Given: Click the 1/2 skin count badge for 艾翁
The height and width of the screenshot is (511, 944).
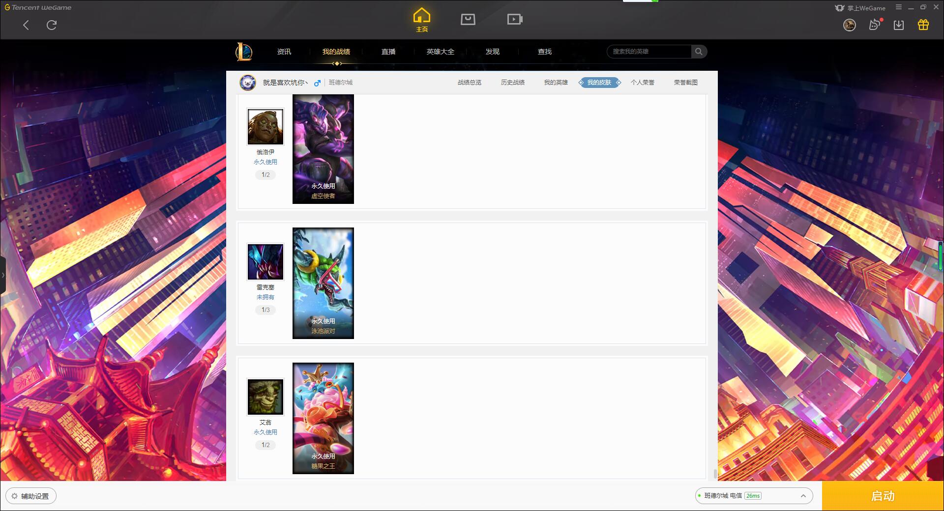Looking at the screenshot, I should pos(265,445).
